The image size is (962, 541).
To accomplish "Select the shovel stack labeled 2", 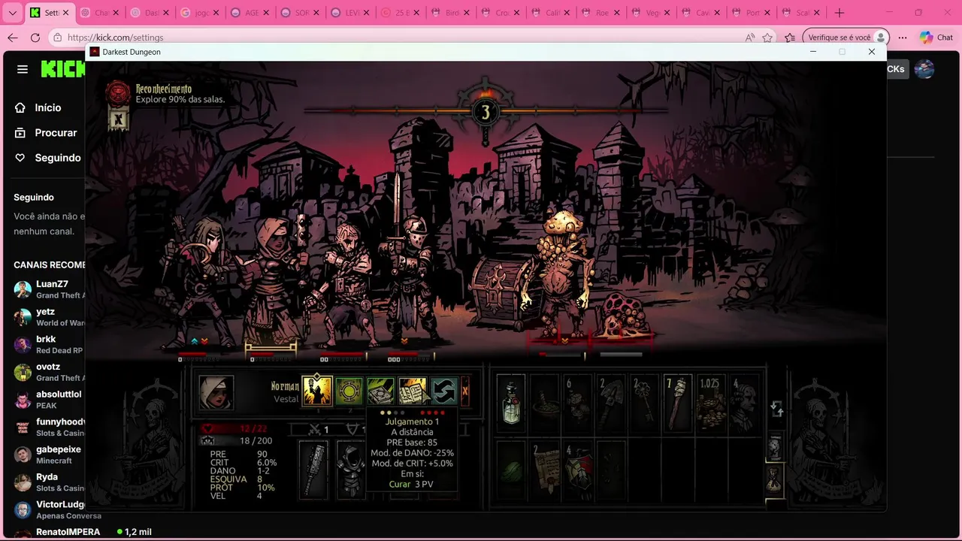I will [610, 404].
